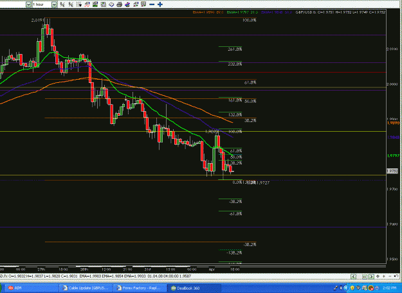Click the eraser tool icon

[x=111, y=4]
